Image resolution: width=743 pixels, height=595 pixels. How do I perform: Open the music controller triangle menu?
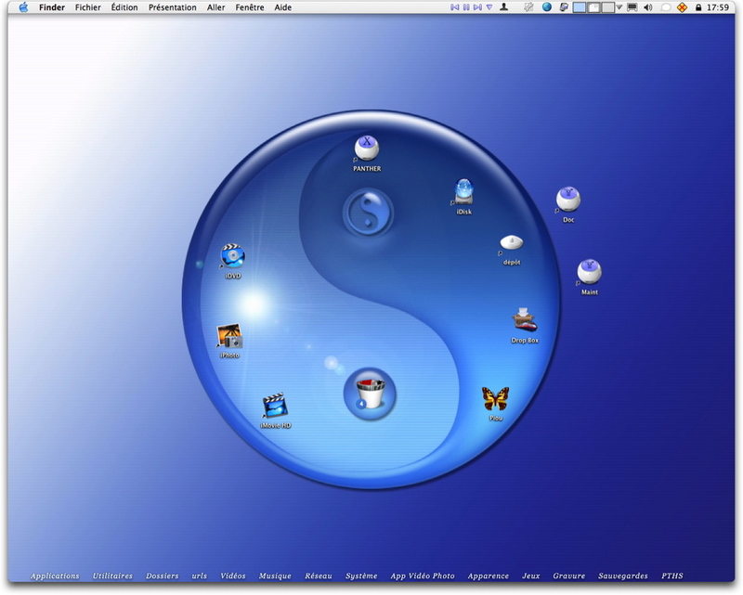(x=489, y=7)
